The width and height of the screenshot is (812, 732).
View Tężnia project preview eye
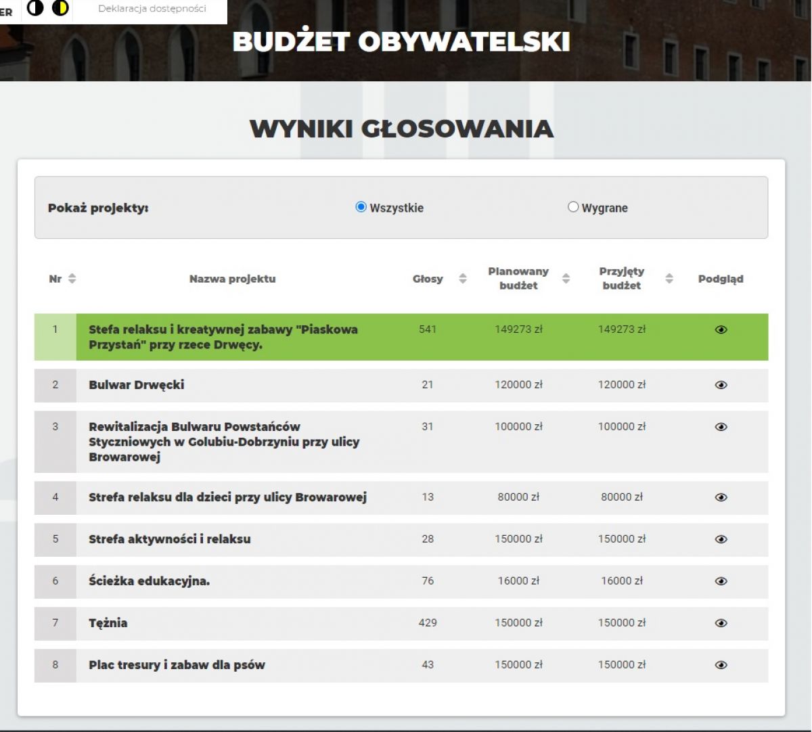tap(721, 623)
